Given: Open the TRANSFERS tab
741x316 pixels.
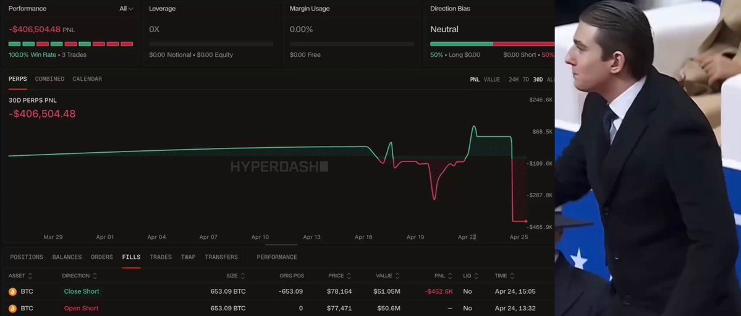Looking at the screenshot, I should click(221, 257).
